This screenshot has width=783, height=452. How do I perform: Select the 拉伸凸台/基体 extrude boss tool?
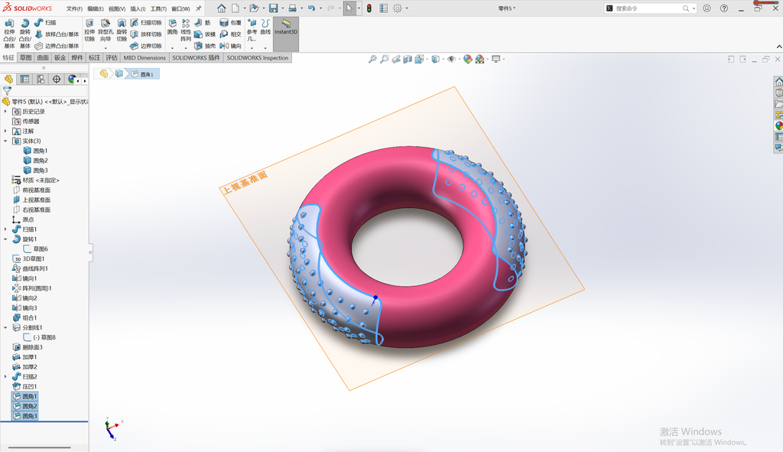coord(9,34)
